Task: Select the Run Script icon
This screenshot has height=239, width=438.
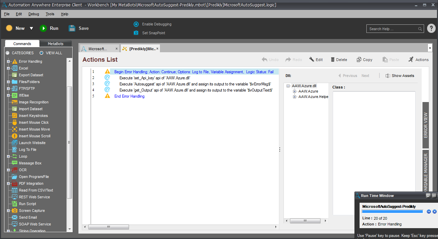Action: tap(15, 204)
